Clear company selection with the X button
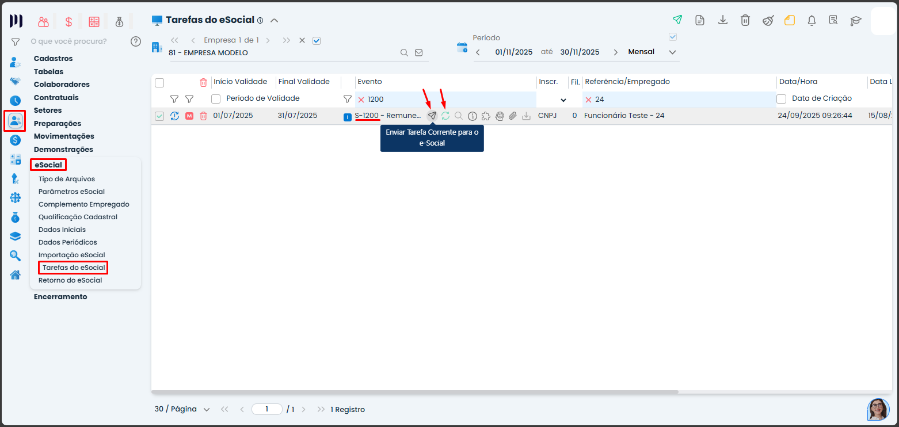Viewport: 899px width, 427px height. pos(302,40)
